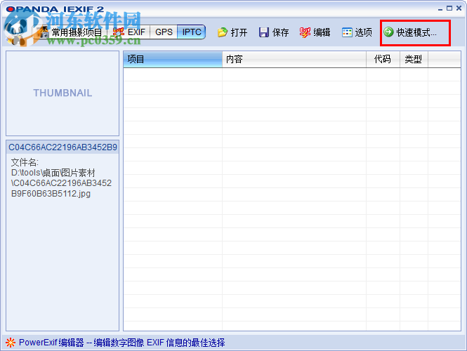This screenshot has height=351, width=467.
Task: Click the 选项 settings icon
Action: pyautogui.click(x=347, y=32)
